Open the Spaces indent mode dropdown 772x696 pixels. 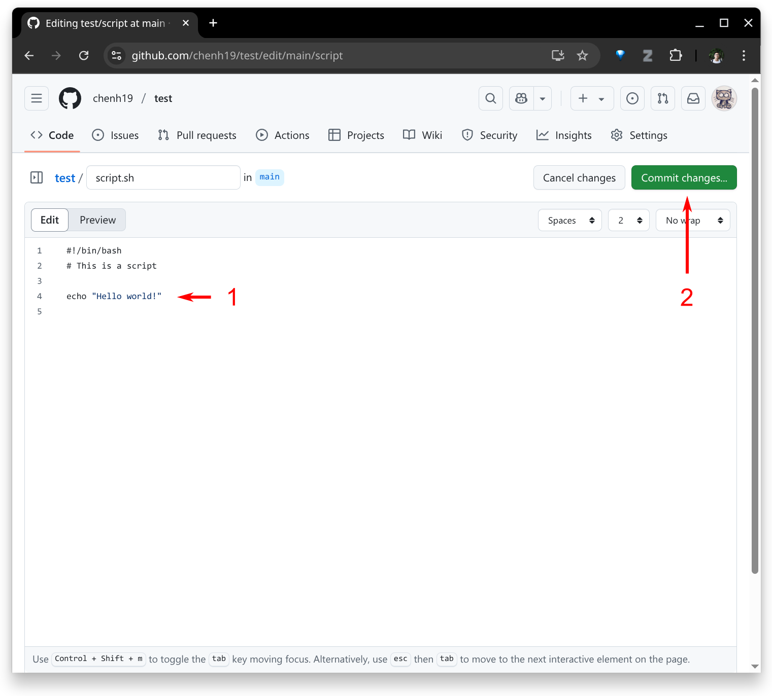click(570, 220)
